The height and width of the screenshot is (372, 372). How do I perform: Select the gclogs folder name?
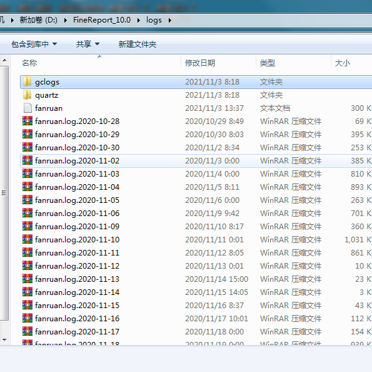pos(47,82)
